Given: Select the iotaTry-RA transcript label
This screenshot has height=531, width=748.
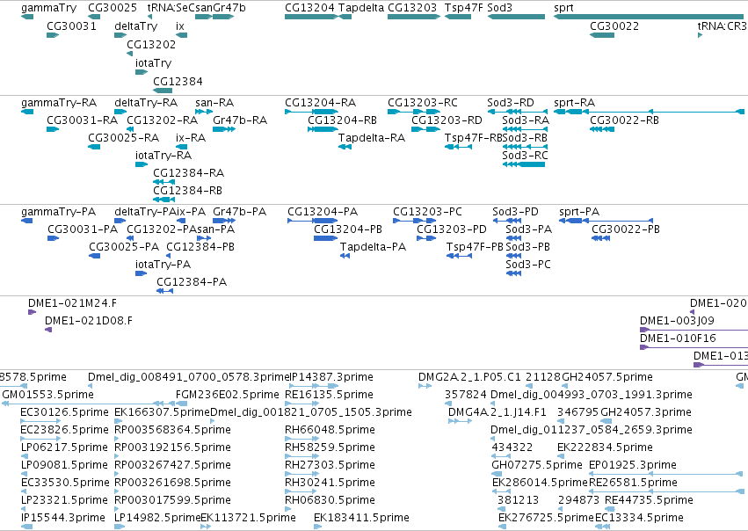Looking at the screenshot, I should tap(163, 156).
